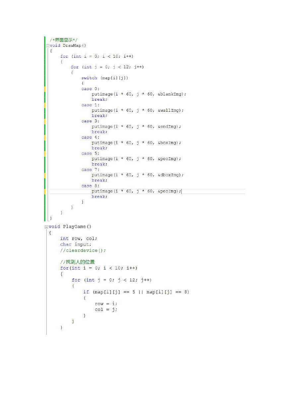Click the break; line under case 8

tap(99, 197)
